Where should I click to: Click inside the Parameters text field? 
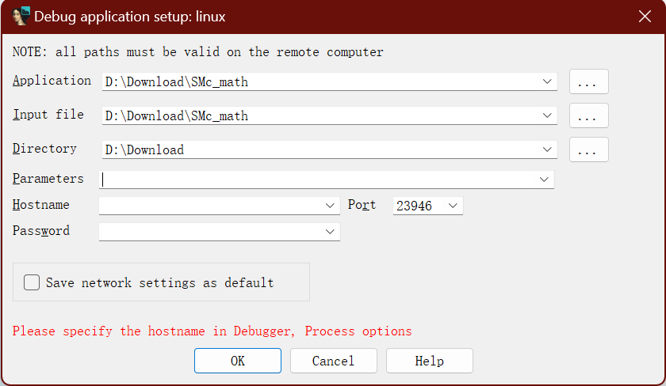(317, 180)
